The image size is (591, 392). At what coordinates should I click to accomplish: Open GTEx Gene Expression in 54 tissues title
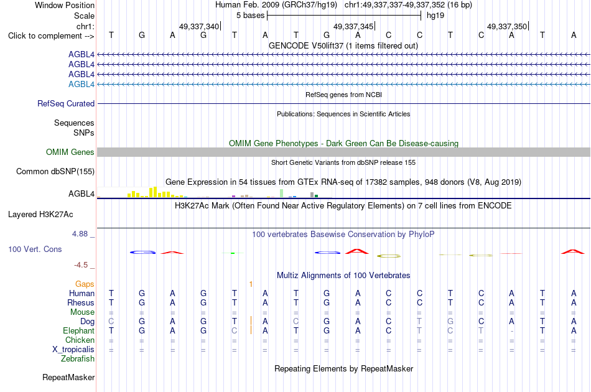tap(343, 182)
